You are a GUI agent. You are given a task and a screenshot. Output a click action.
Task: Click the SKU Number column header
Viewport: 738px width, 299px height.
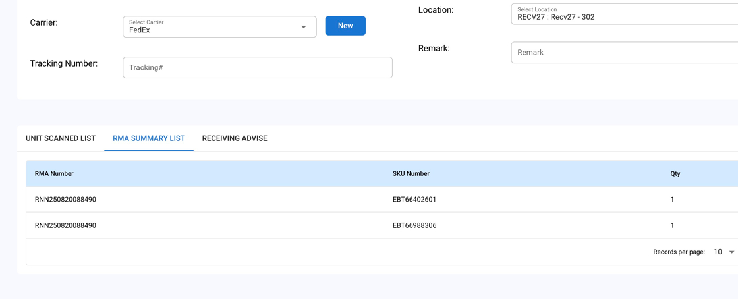(x=411, y=174)
